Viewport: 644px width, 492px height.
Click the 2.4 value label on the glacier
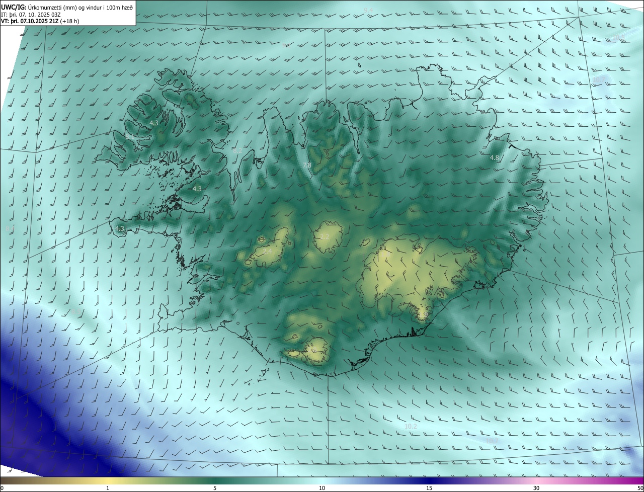[267, 251]
